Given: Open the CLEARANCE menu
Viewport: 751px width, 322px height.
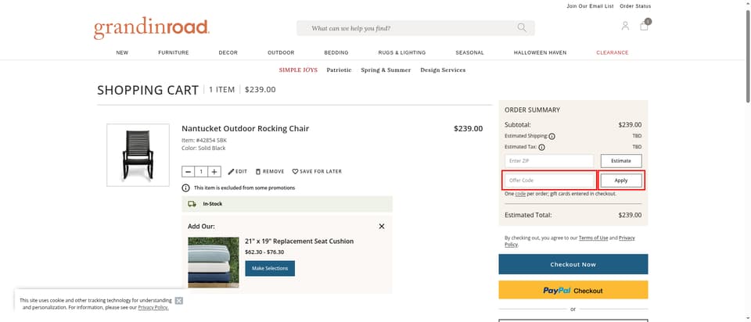Looking at the screenshot, I should click(x=612, y=52).
